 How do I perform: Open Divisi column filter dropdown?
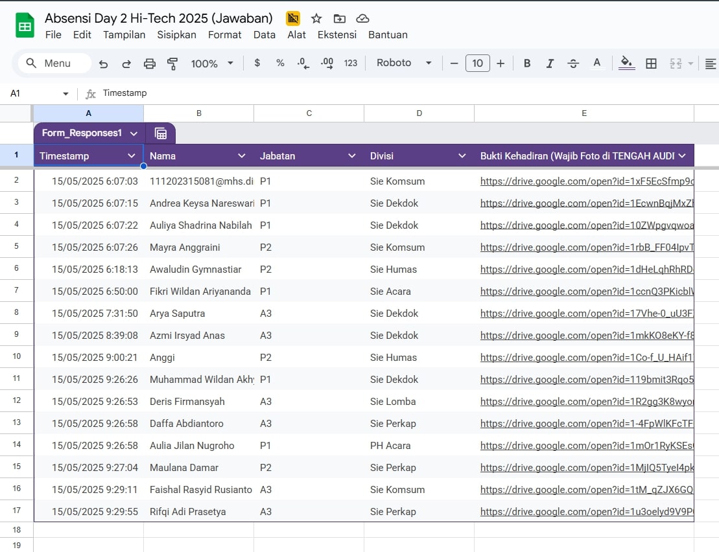pyautogui.click(x=462, y=155)
